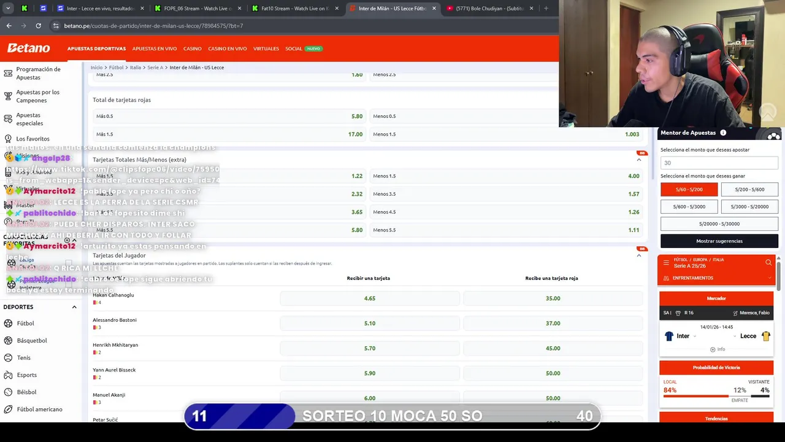
Task: Open a new browser tab with plus icon
Action: pos(546,9)
